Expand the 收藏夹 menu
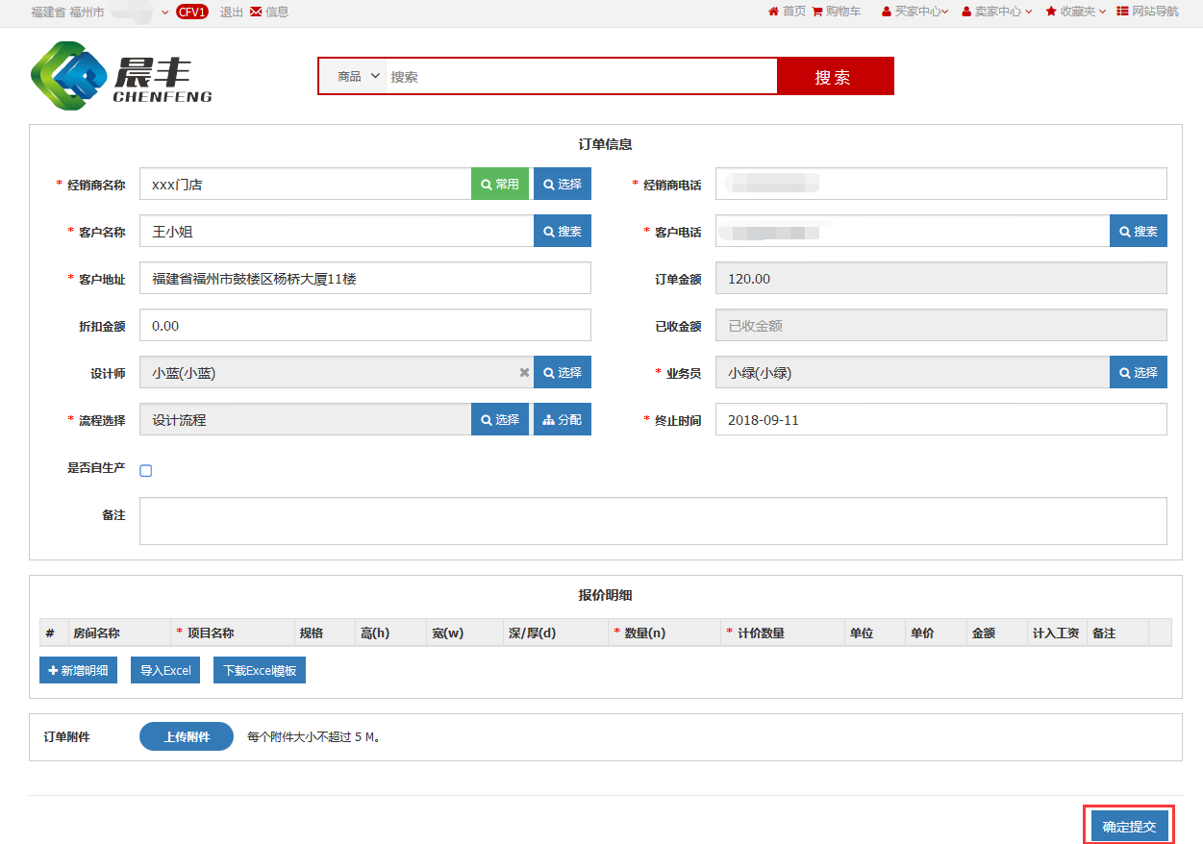The image size is (1203, 844). point(1076,12)
